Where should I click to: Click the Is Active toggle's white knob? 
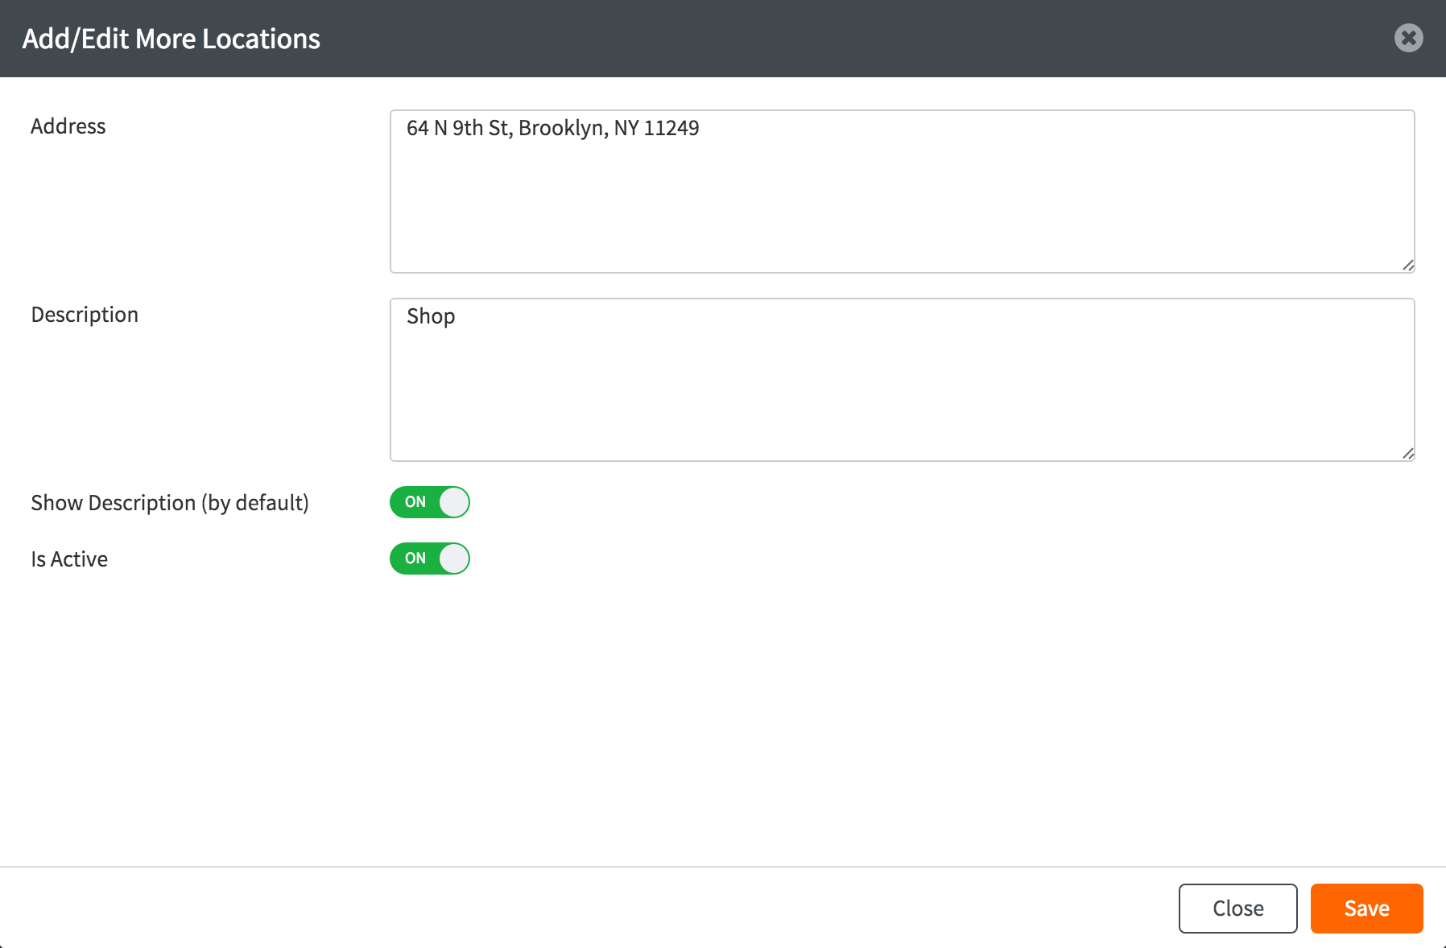[454, 558]
